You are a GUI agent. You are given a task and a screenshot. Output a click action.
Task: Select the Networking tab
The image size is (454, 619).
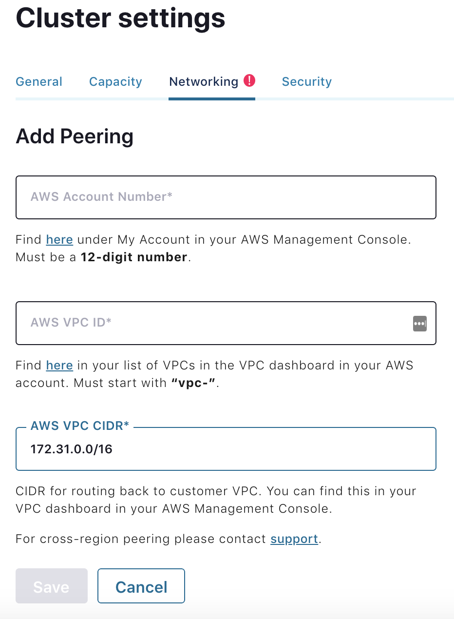tap(204, 81)
